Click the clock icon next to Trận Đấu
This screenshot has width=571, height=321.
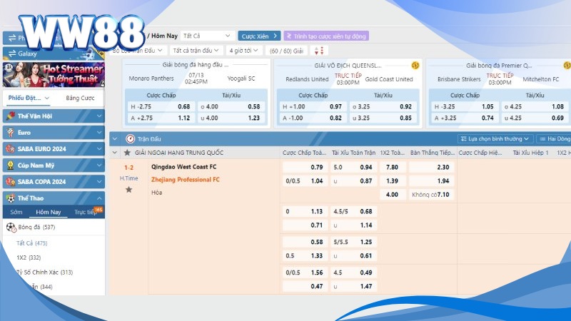(130, 139)
